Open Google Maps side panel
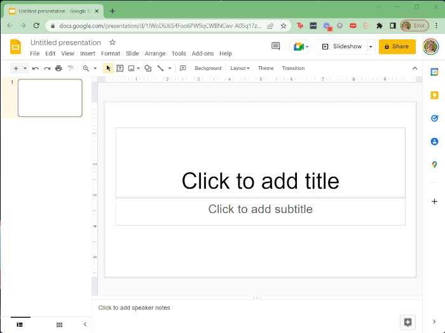445x333 pixels. (x=434, y=165)
